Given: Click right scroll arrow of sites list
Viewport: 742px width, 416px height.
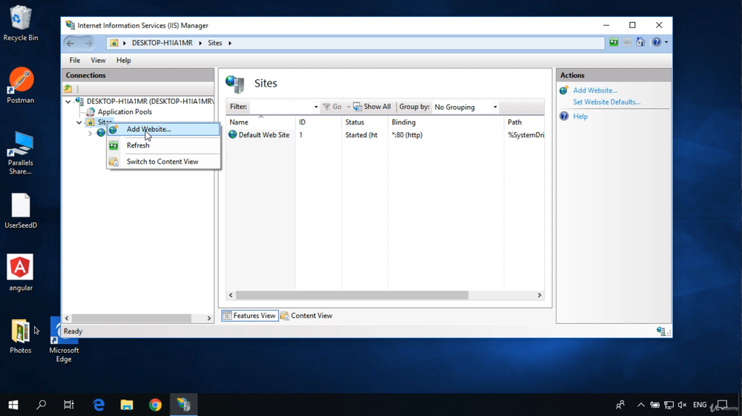Looking at the screenshot, I should [539, 295].
